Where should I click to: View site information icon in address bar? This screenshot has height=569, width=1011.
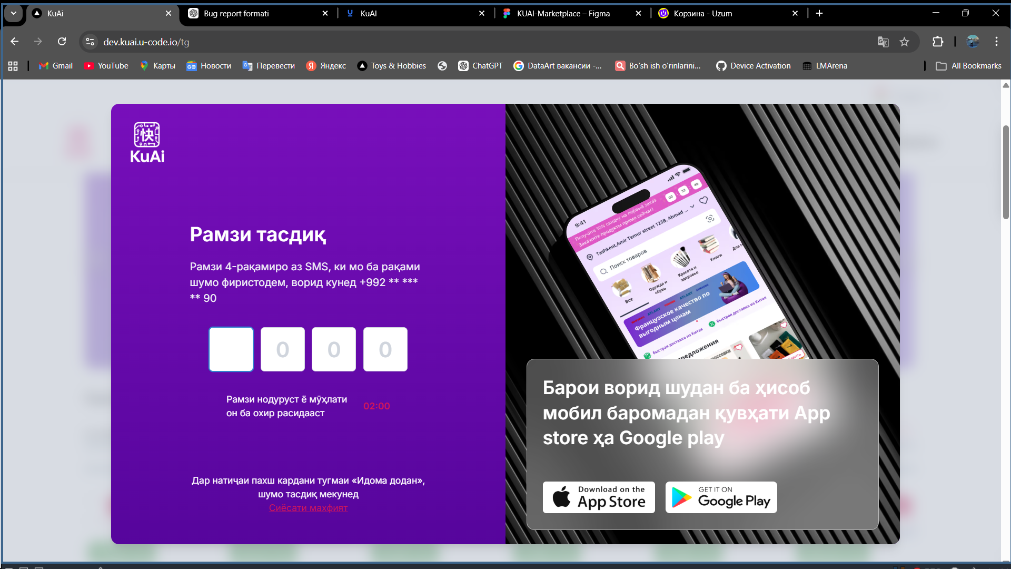[x=90, y=42]
